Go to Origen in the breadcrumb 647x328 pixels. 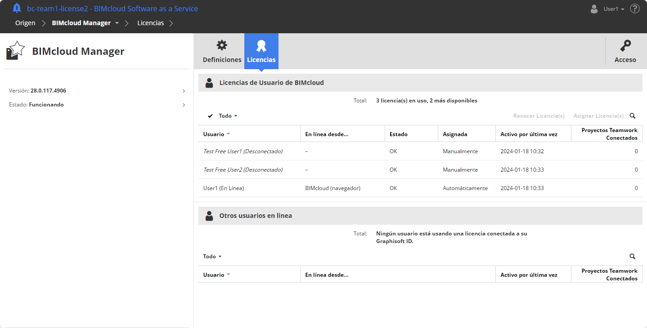click(25, 23)
